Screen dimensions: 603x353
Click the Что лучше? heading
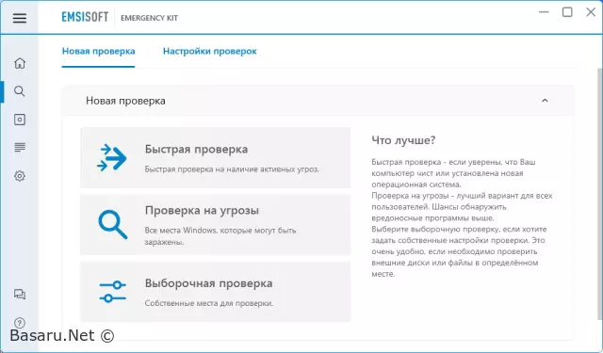click(x=403, y=140)
